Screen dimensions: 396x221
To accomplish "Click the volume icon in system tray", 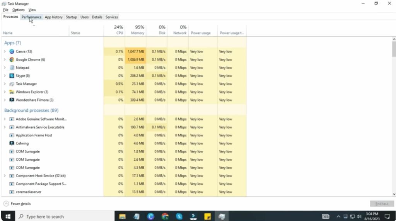I will tap(359, 216).
